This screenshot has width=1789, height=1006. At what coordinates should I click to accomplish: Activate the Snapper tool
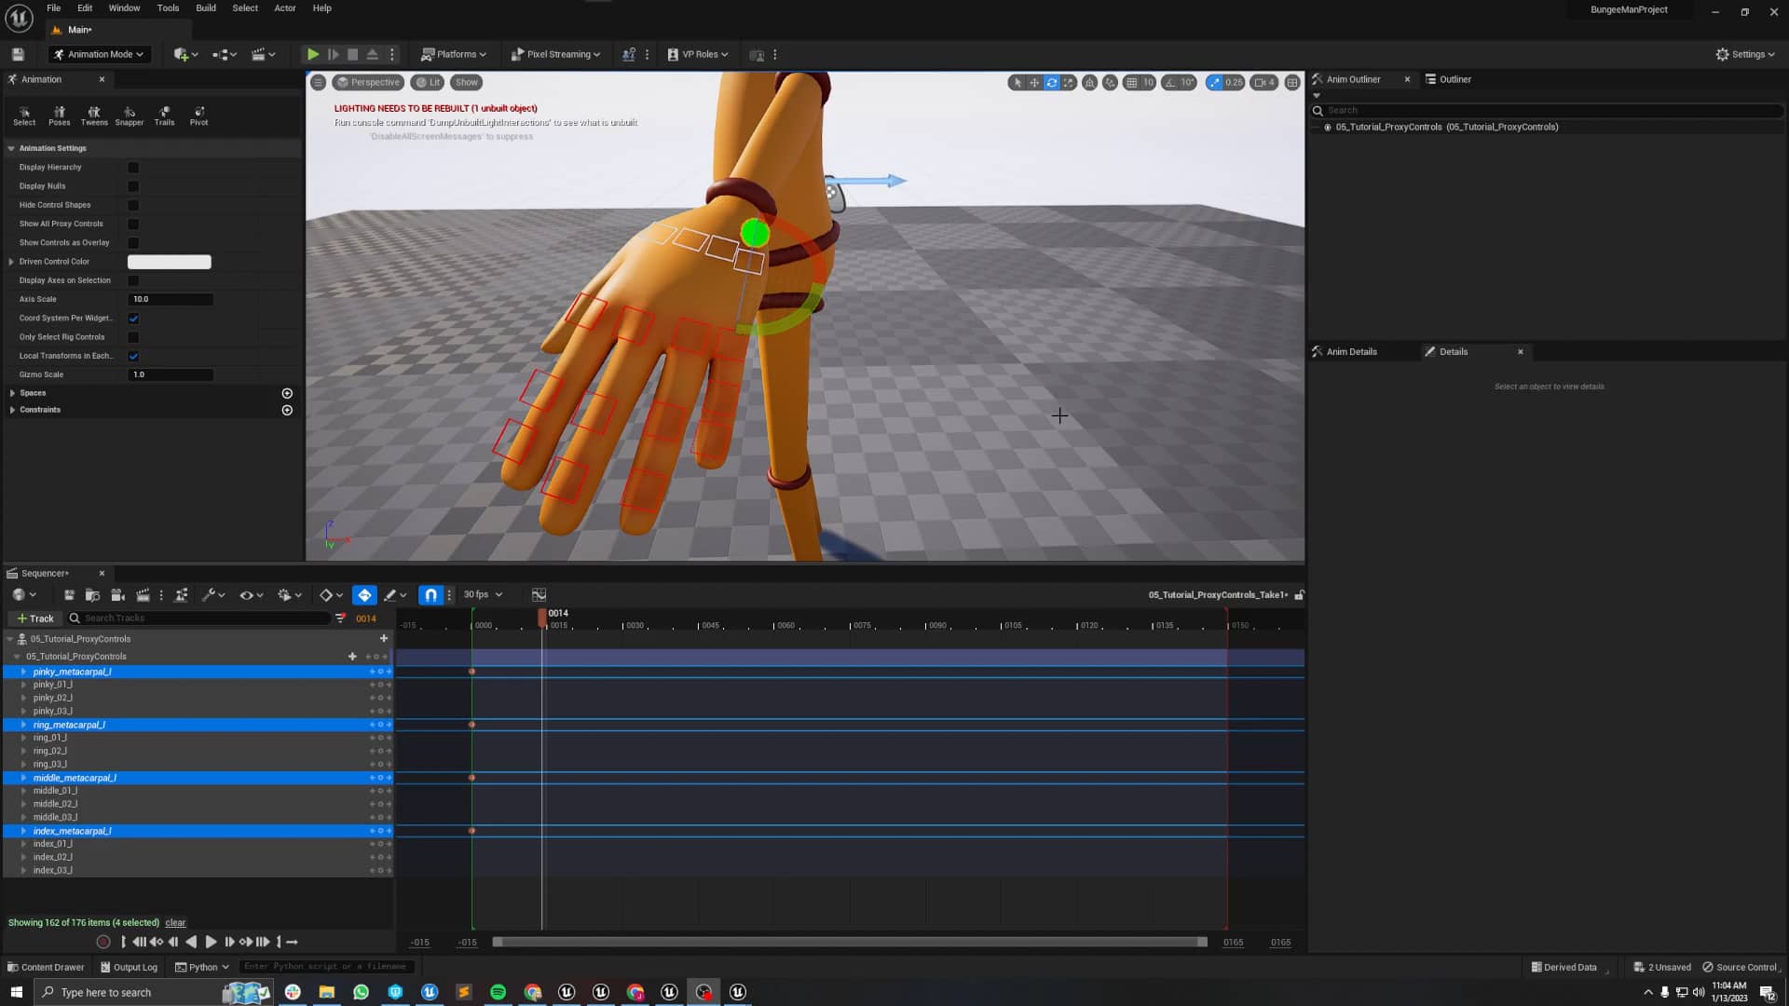pos(129,116)
